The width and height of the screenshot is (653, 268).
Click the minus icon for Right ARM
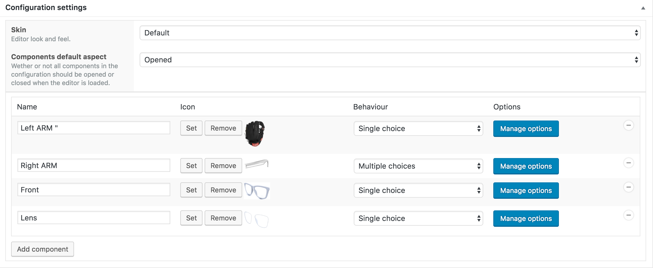click(x=628, y=163)
